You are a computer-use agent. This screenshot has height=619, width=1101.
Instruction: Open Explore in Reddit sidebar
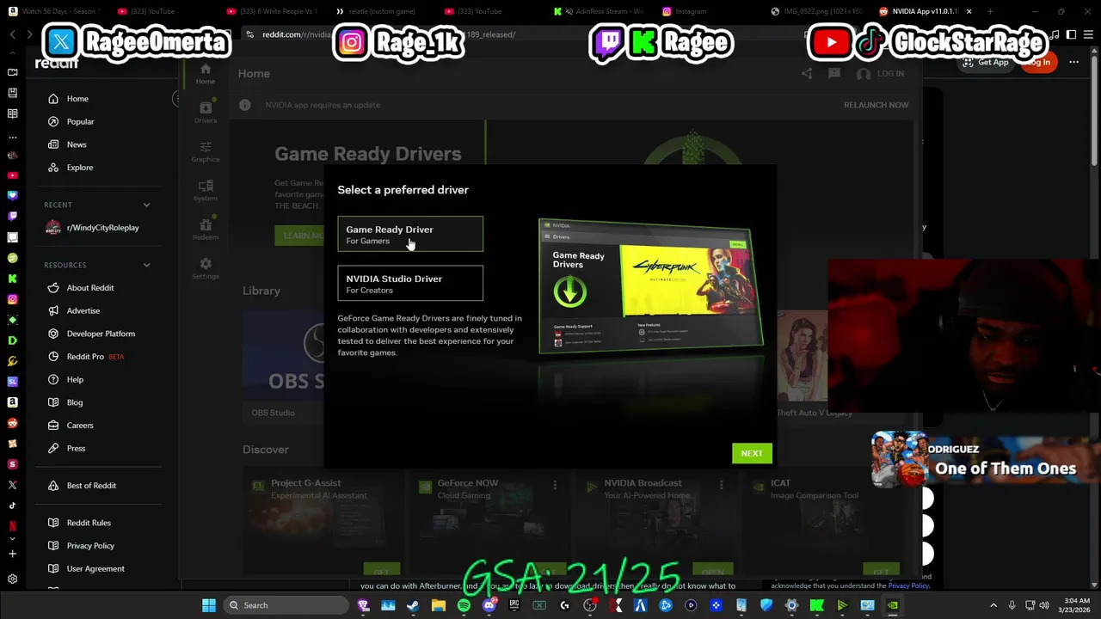[79, 168]
